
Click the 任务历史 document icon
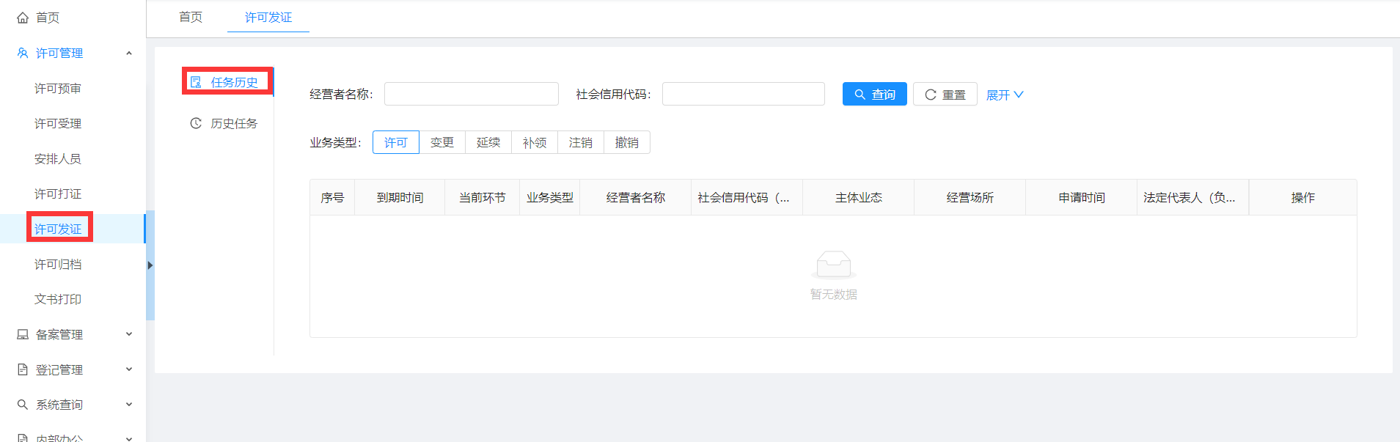coord(196,82)
